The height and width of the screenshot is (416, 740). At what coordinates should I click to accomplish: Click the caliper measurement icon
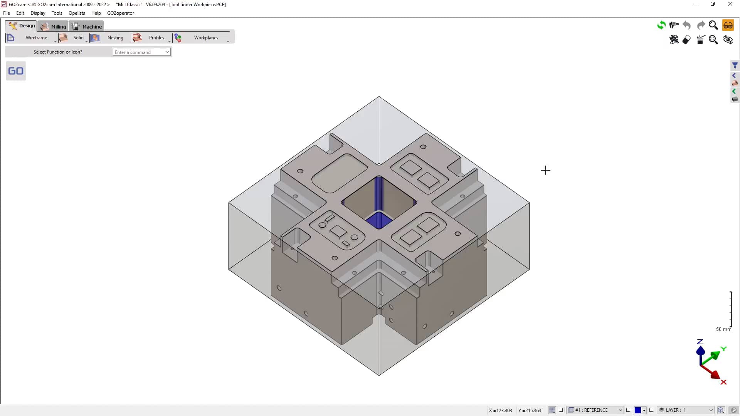[674, 24]
